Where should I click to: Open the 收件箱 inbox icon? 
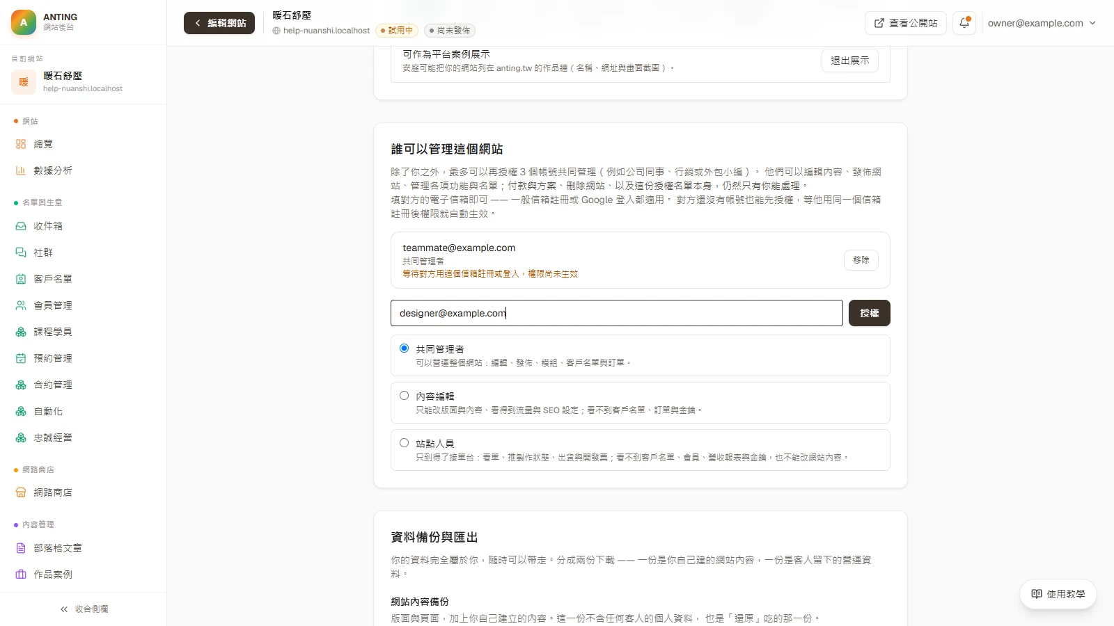(21, 226)
